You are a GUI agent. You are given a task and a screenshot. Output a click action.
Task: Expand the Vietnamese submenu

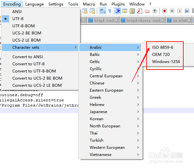(x=110, y=155)
